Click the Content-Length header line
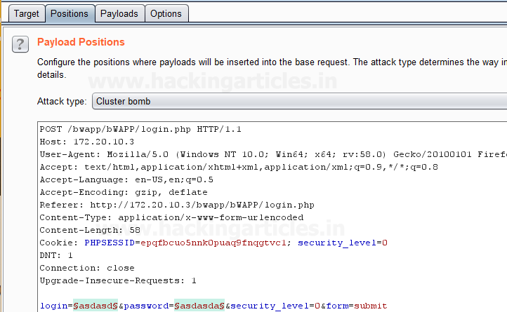Image resolution: width=507 pixels, height=312 pixels. 81,230
